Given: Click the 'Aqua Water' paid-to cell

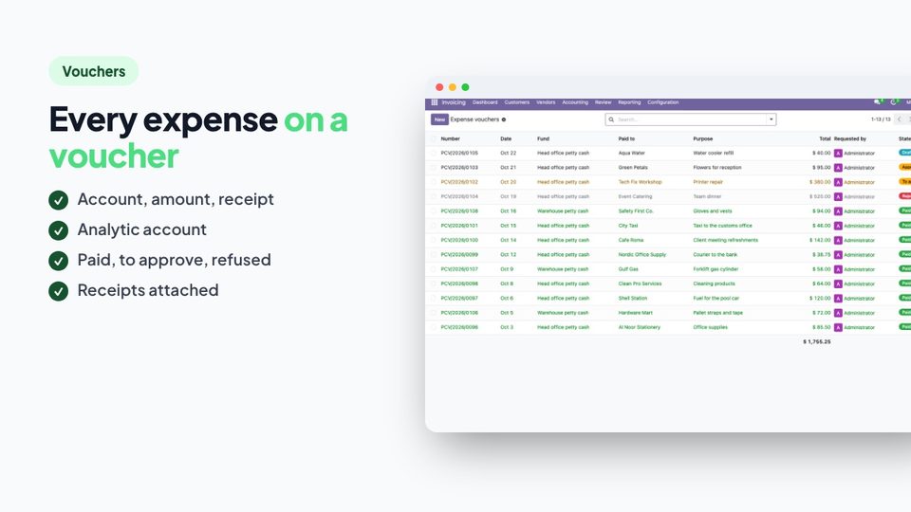Looking at the screenshot, I should click(x=632, y=154).
